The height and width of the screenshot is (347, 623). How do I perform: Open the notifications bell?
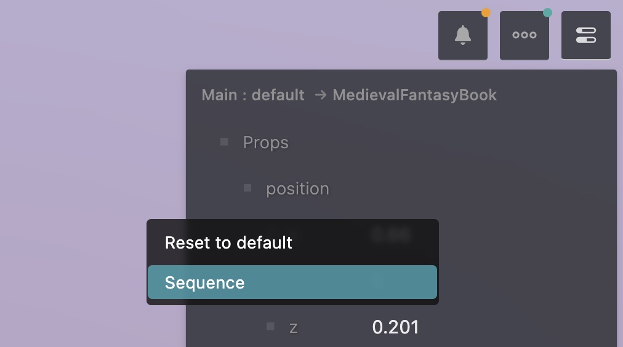point(463,35)
